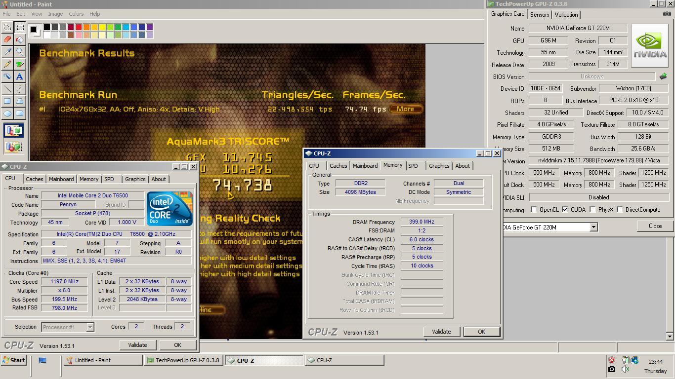The image size is (675, 379).
Task: Click the DRAM Frequency value 399.0 MHz
Action: pos(422,222)
